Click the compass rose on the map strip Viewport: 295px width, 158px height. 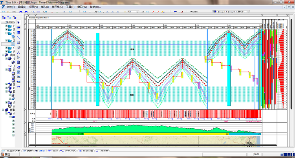(x=249, y=142)
